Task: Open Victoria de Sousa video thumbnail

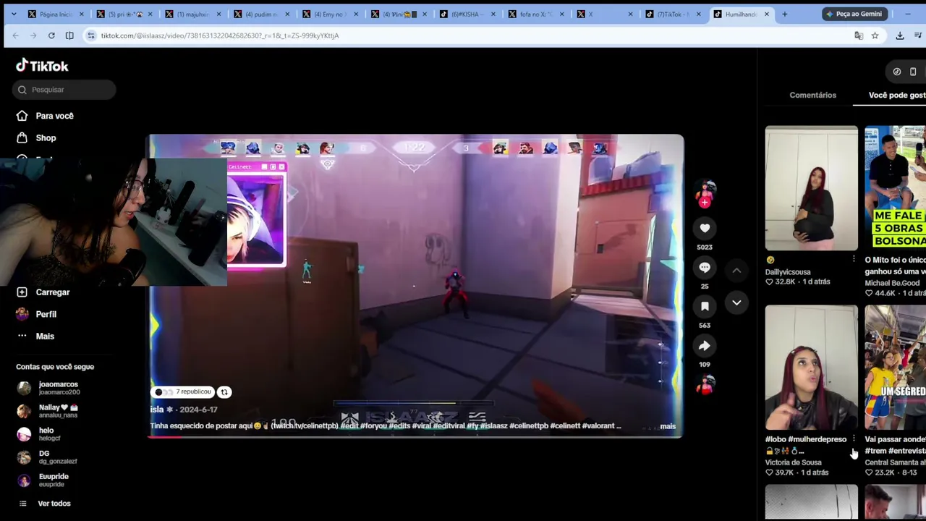Action: pos(812,368)
